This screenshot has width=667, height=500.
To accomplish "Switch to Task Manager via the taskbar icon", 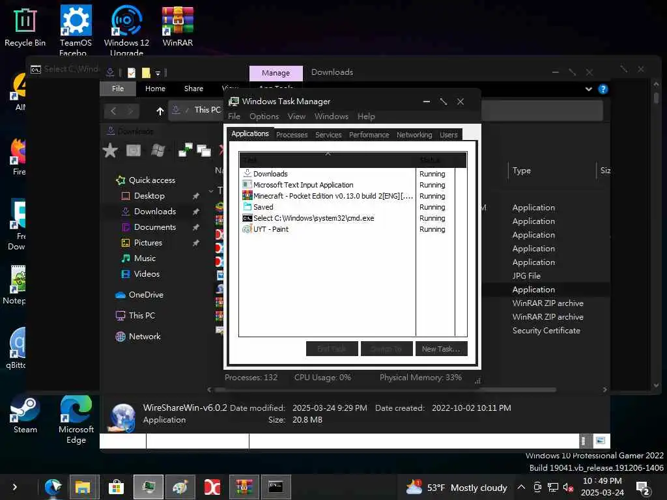I will coord(148,487).
